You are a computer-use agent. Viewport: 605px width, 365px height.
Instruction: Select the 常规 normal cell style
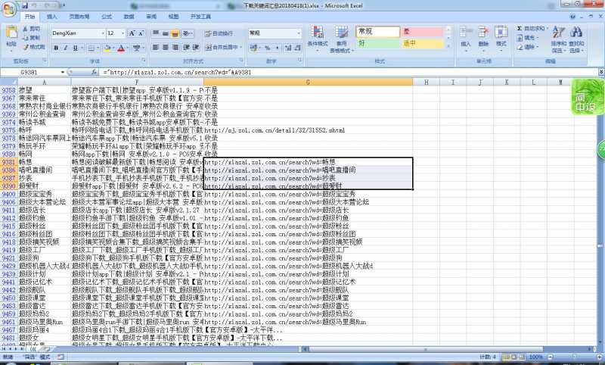click(x=377, y=32)
